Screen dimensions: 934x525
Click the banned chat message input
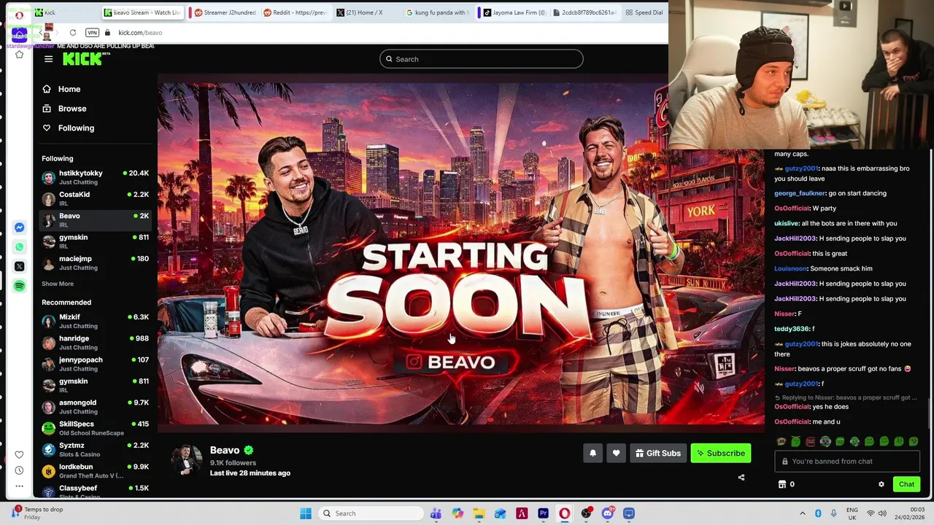coord(846,462)
